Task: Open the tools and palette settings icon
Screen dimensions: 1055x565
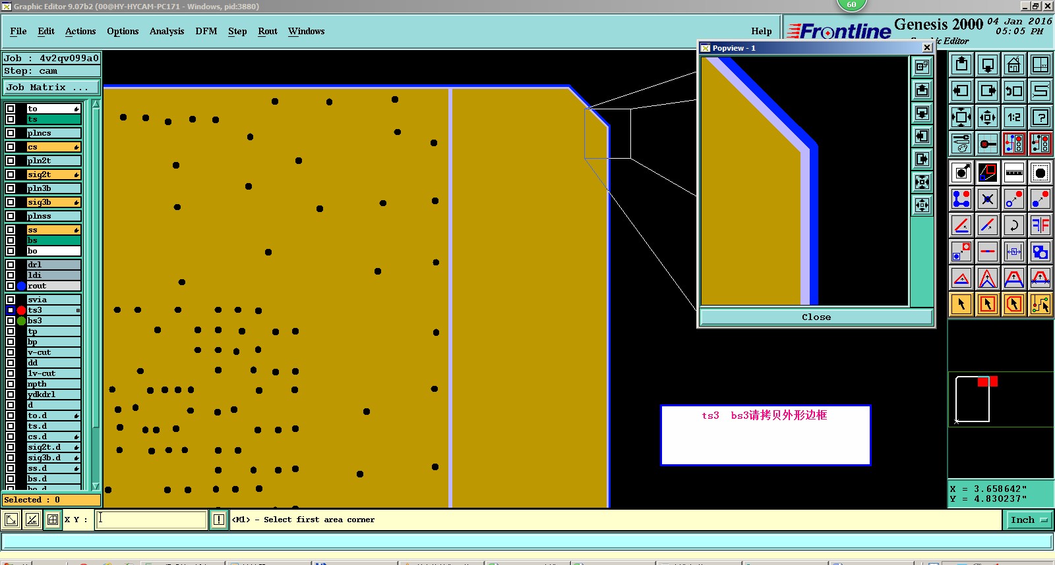Action: [x=961, y=144]
